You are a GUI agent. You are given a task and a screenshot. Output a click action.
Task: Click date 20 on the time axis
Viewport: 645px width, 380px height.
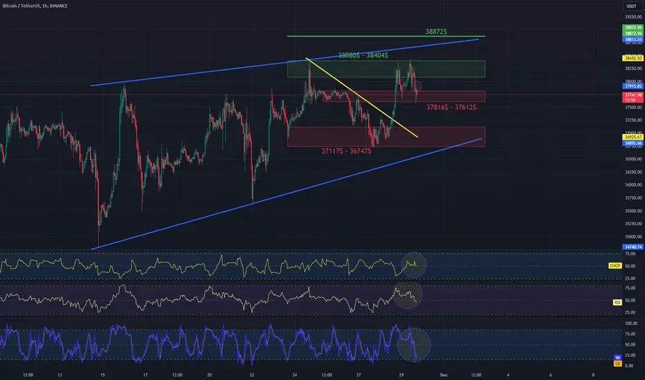[x=210, y=374]
